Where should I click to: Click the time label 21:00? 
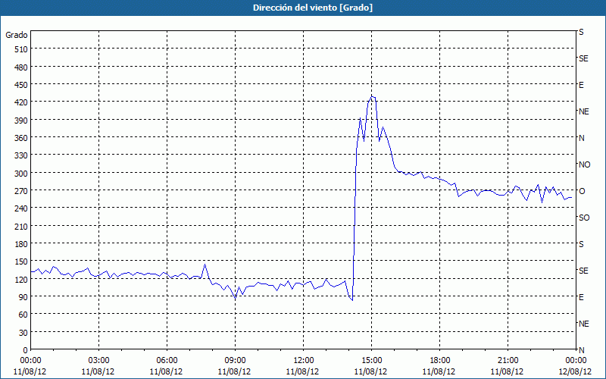(x=508, y=361)
